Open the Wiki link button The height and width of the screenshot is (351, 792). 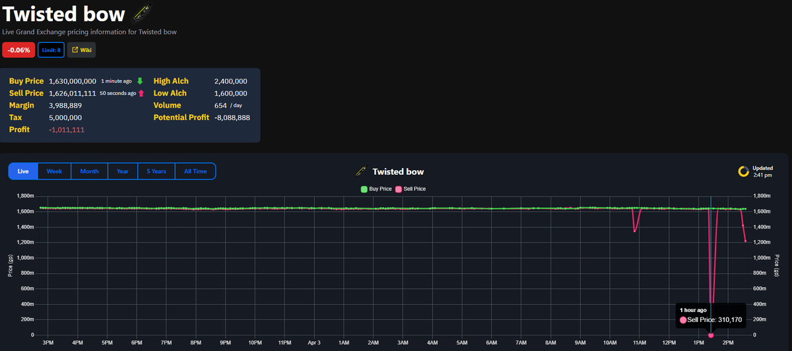coord(82,49)
